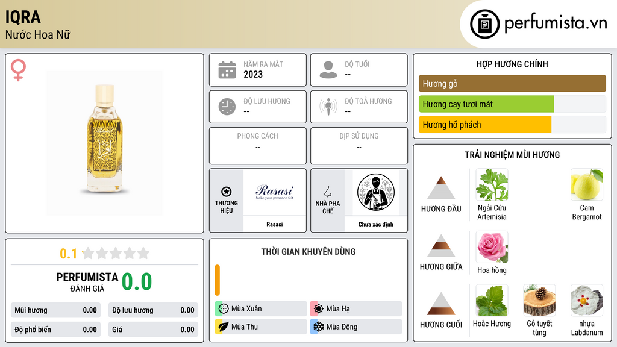Click the Perfumista đánh giá label
The width and height of the screenshot is (617, 347).
87,282
